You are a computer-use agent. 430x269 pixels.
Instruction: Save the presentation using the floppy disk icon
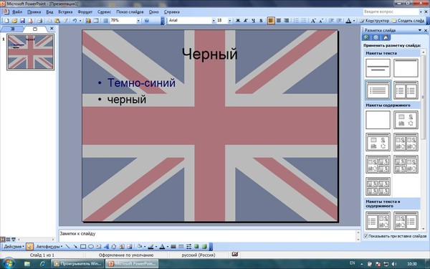[22, 21]
